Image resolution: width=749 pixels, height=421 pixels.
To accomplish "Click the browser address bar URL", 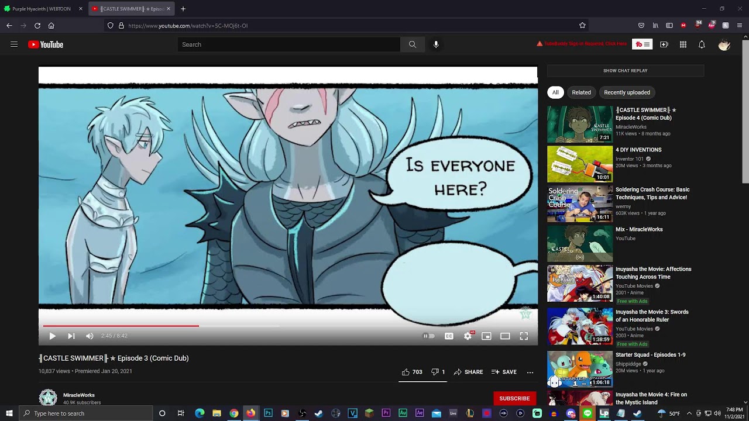I will pyautogui.click(x=188, y=26).
